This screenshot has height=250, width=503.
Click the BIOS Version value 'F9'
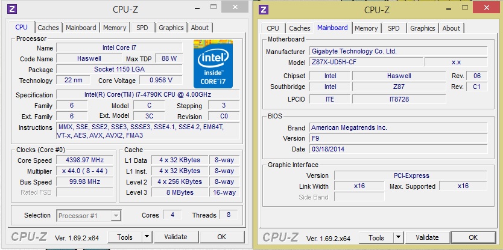click(x=399, y=138)
